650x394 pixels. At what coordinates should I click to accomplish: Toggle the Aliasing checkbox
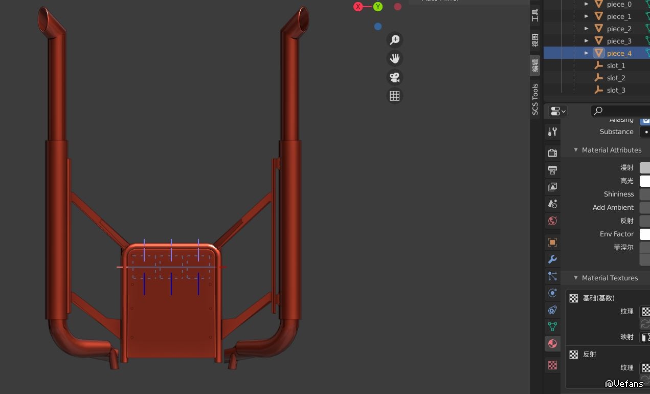click(646, 120)
